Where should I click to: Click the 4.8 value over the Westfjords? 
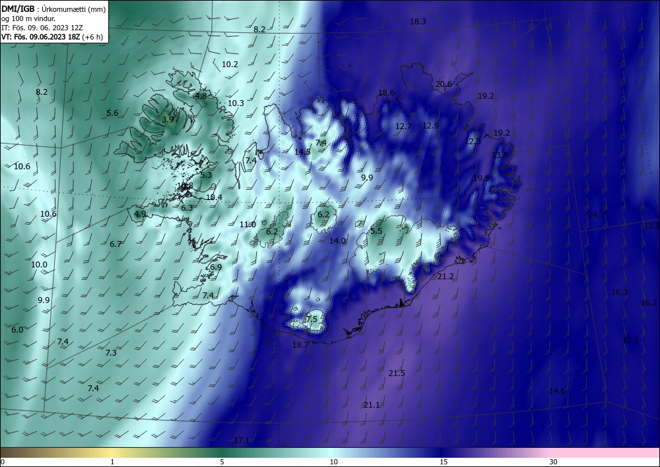click(201, 96)
